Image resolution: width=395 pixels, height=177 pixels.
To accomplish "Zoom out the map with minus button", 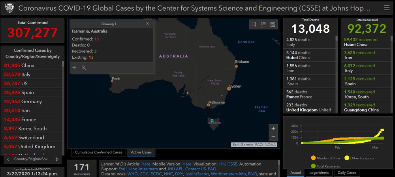I will pyautogui.click(x=273, y=136).
